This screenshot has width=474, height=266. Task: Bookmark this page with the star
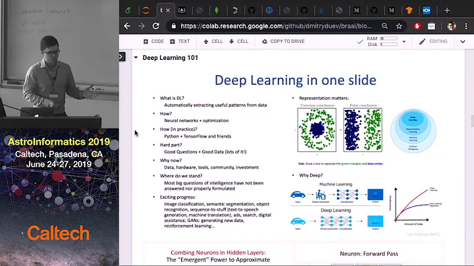[399, 26]
